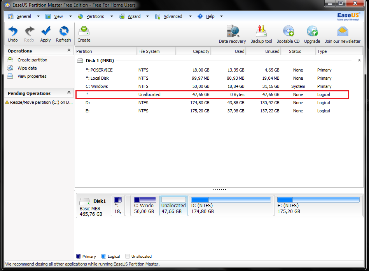Apply pending operations with Apply icon
This screenshot has height=271, width=369.
(45, 34)
